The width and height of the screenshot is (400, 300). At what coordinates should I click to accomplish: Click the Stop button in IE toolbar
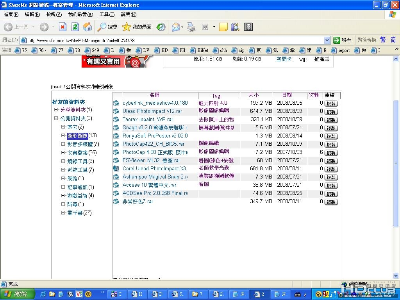point(62,27)
